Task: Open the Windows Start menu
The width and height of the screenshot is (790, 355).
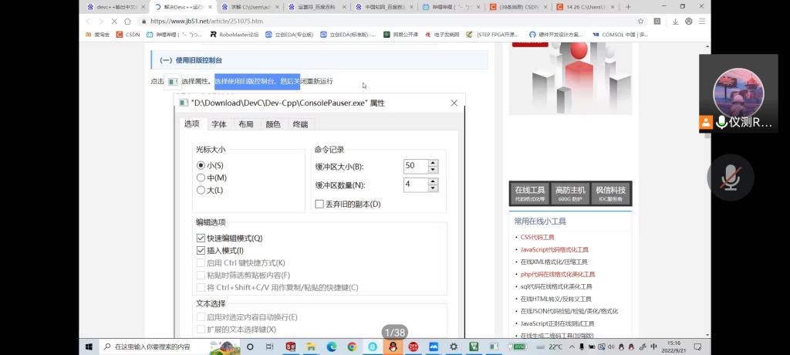Action: pos(89,347)
